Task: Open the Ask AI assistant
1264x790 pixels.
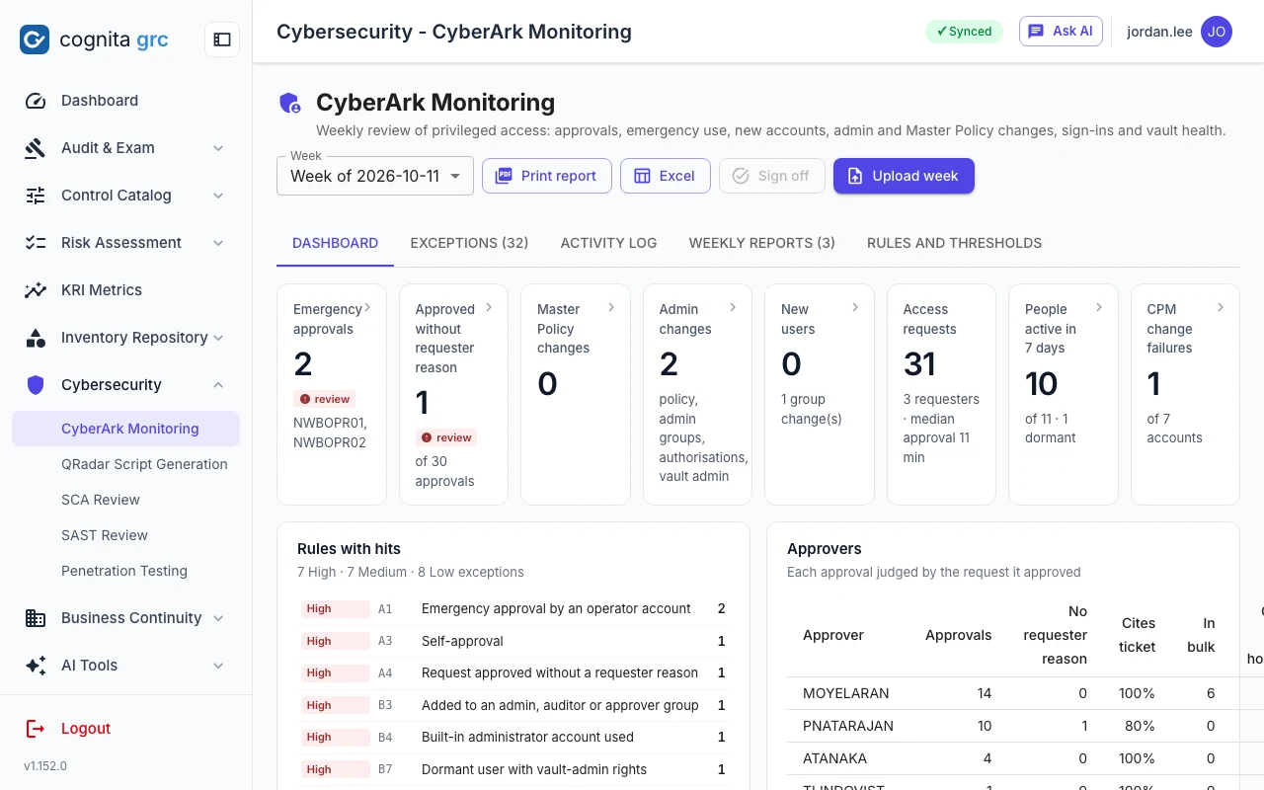Action: [x=1061, y=32]
